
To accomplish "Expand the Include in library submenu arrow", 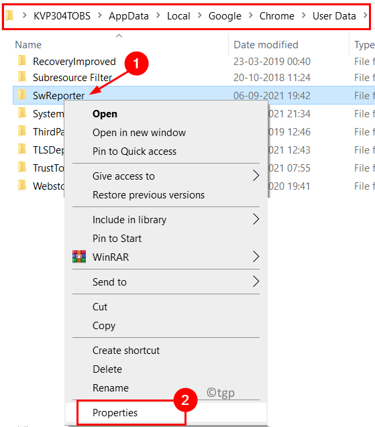I will (256, 219).
